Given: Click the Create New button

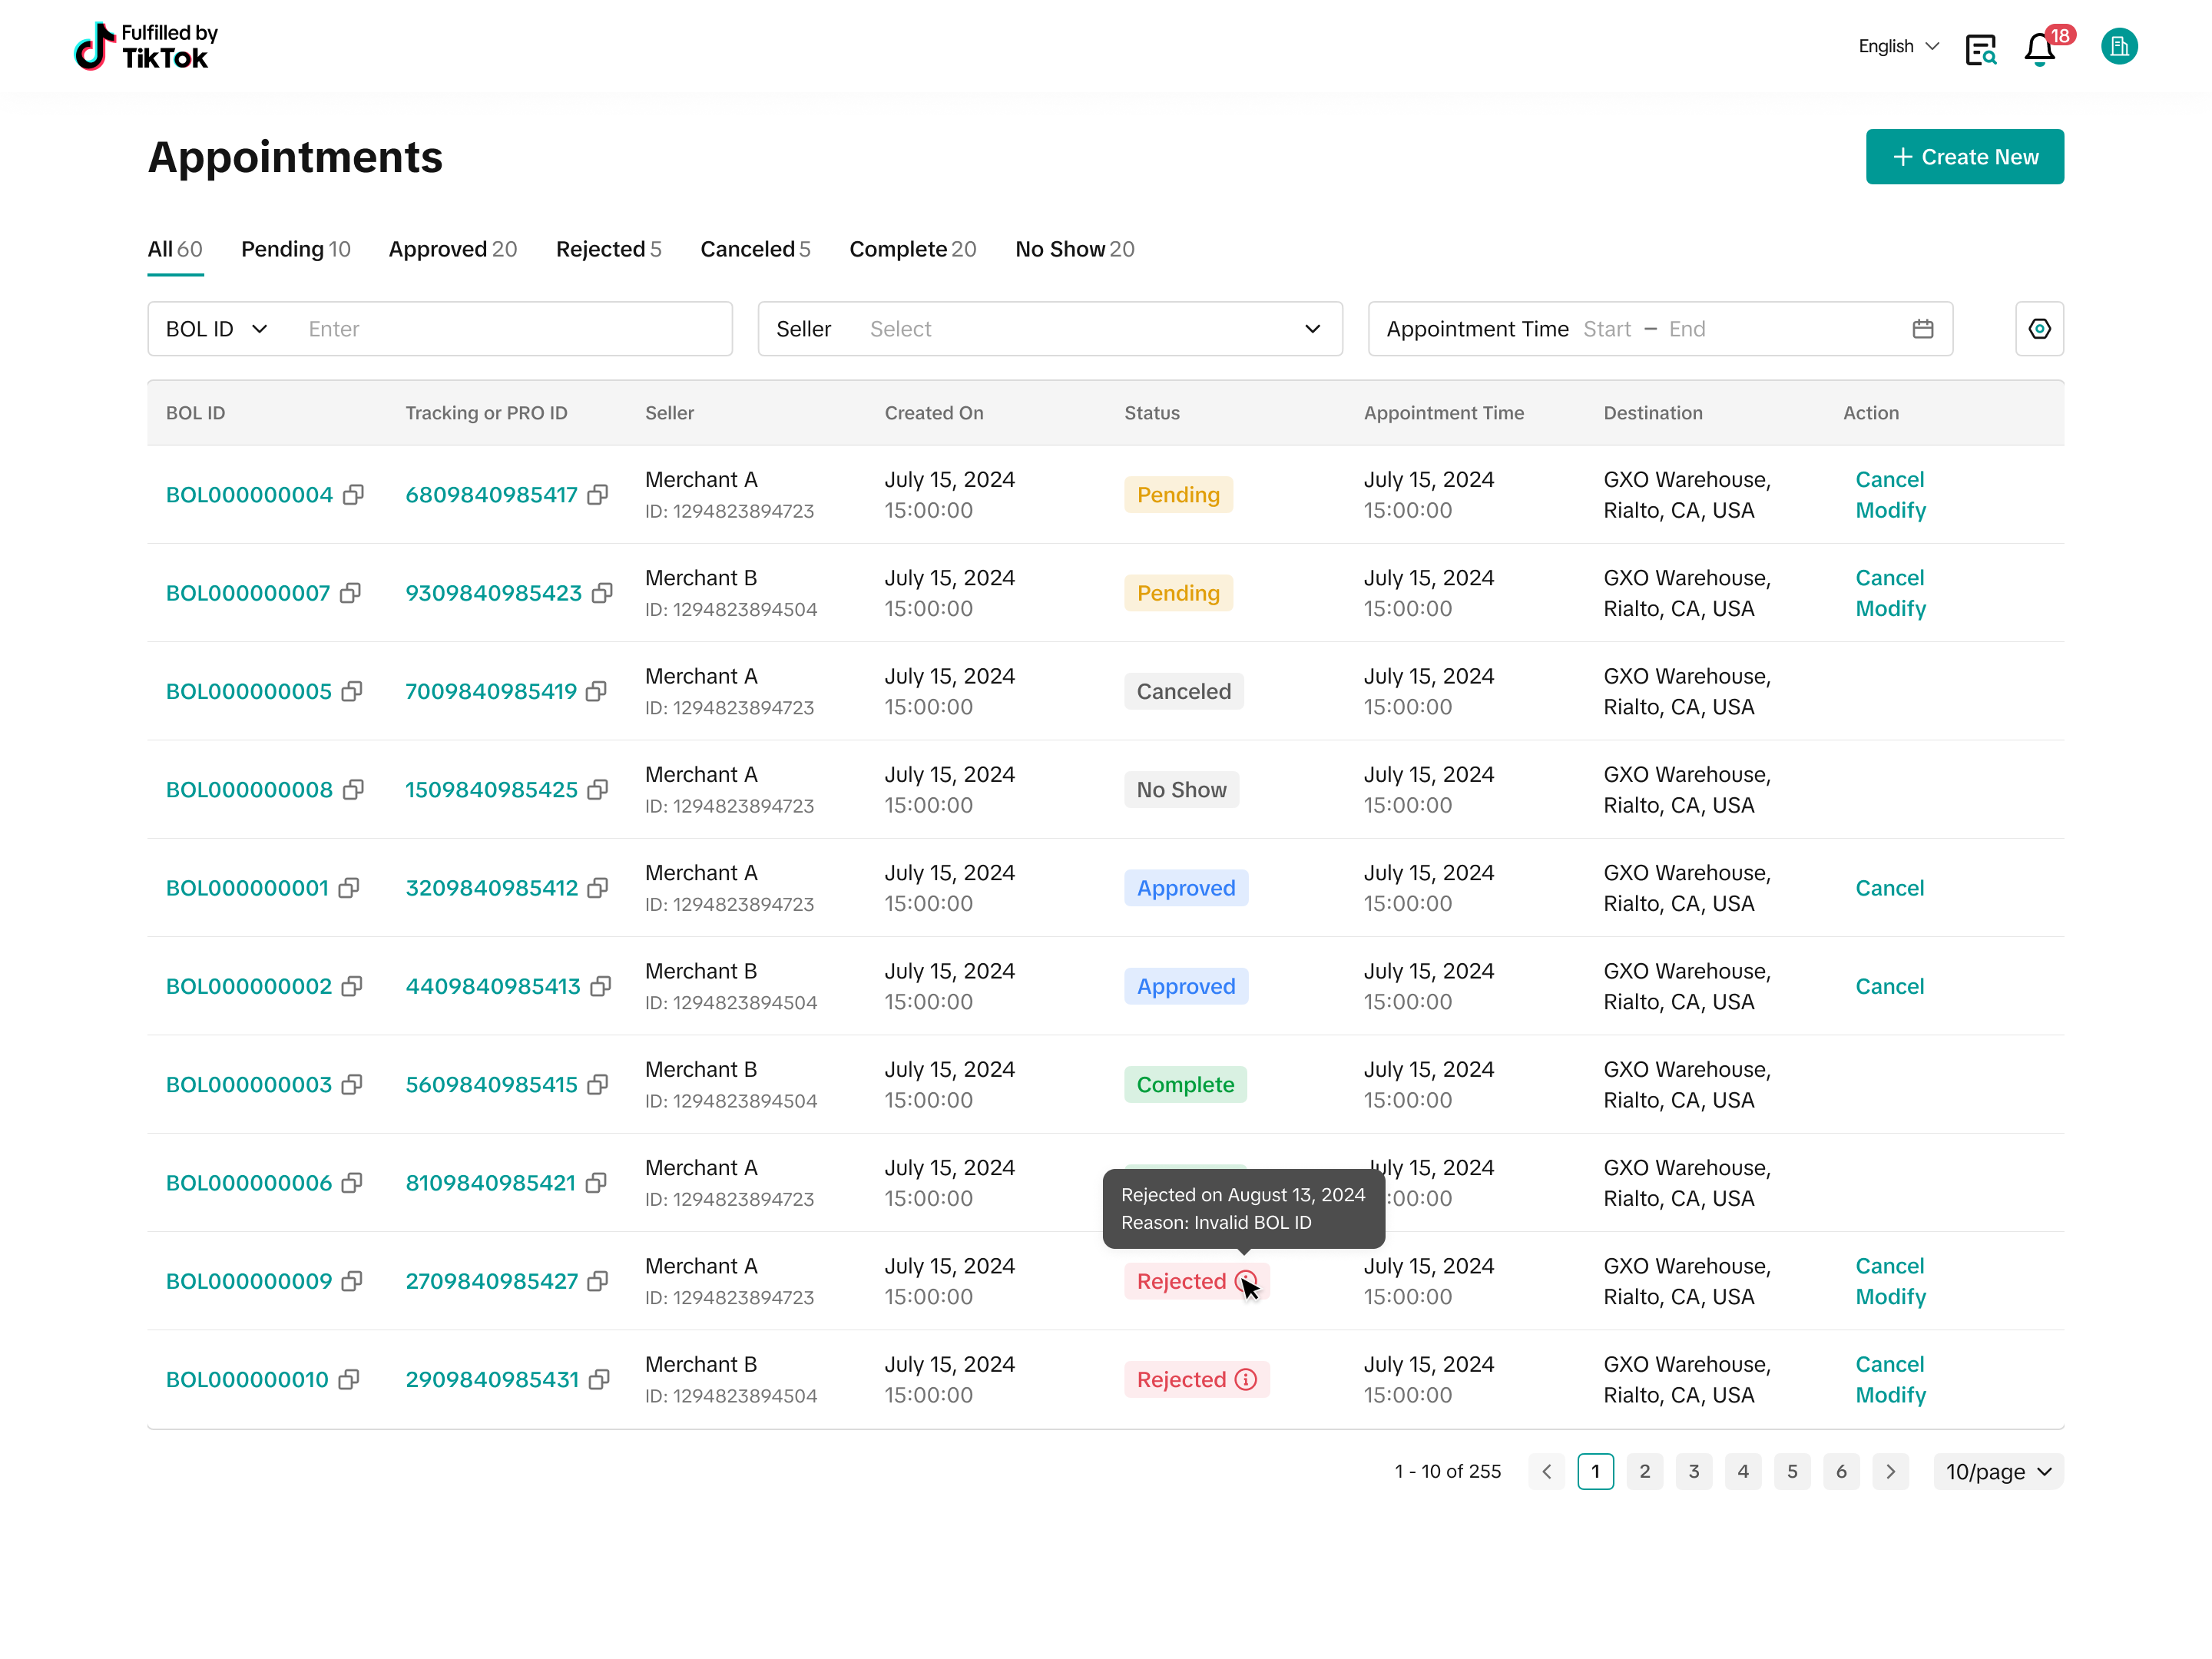Looking at the screenshot, I should point(1964,157).
